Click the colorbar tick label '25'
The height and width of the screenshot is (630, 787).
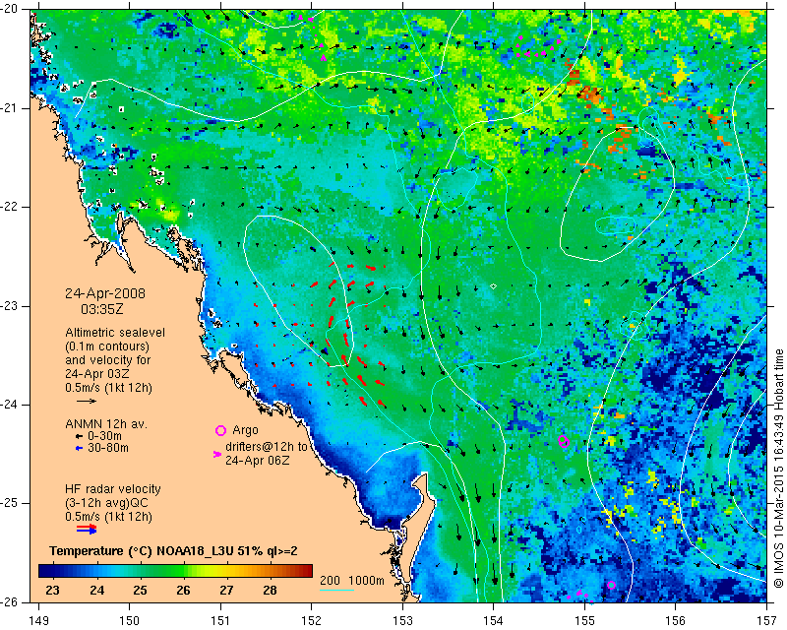[140, 590]
